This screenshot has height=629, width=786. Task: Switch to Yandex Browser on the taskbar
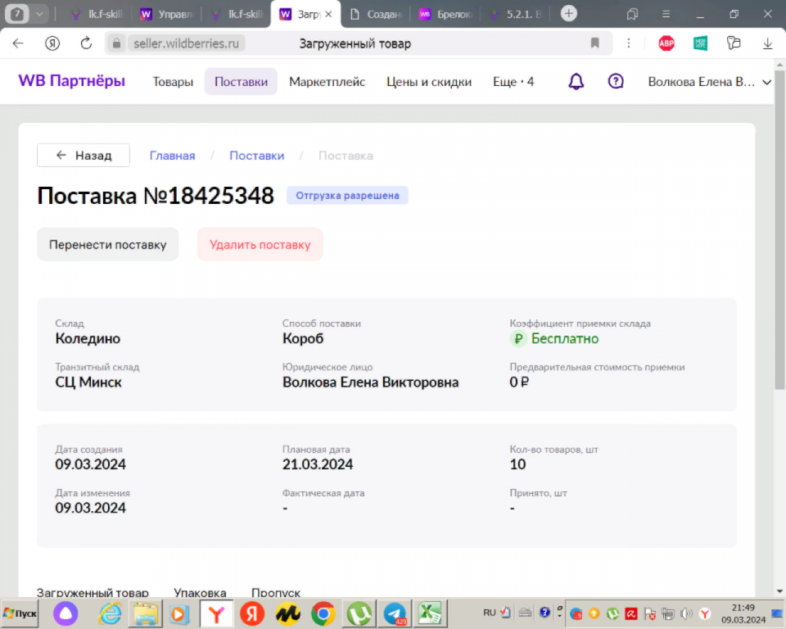point(216,613)
